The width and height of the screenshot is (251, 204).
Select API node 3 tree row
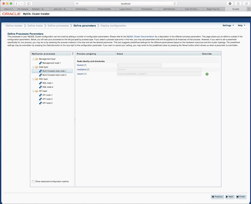(52, 103)
